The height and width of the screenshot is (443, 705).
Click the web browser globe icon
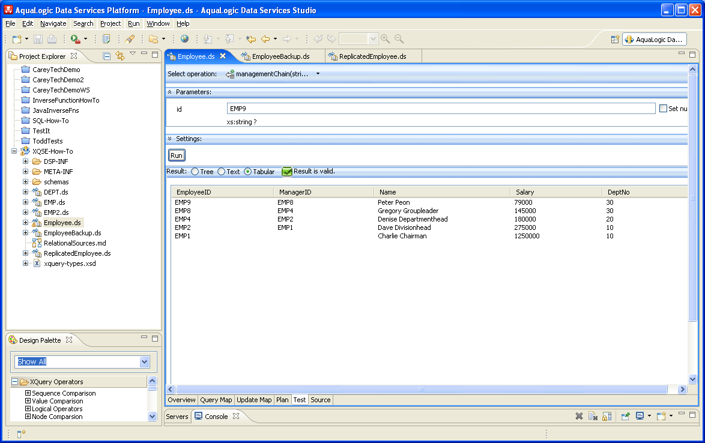tap(184, 39)
